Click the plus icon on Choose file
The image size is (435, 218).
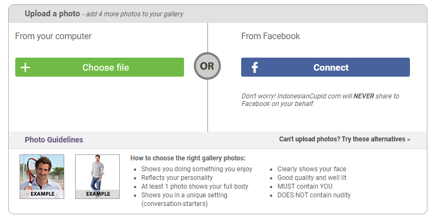tap(25, 67)
